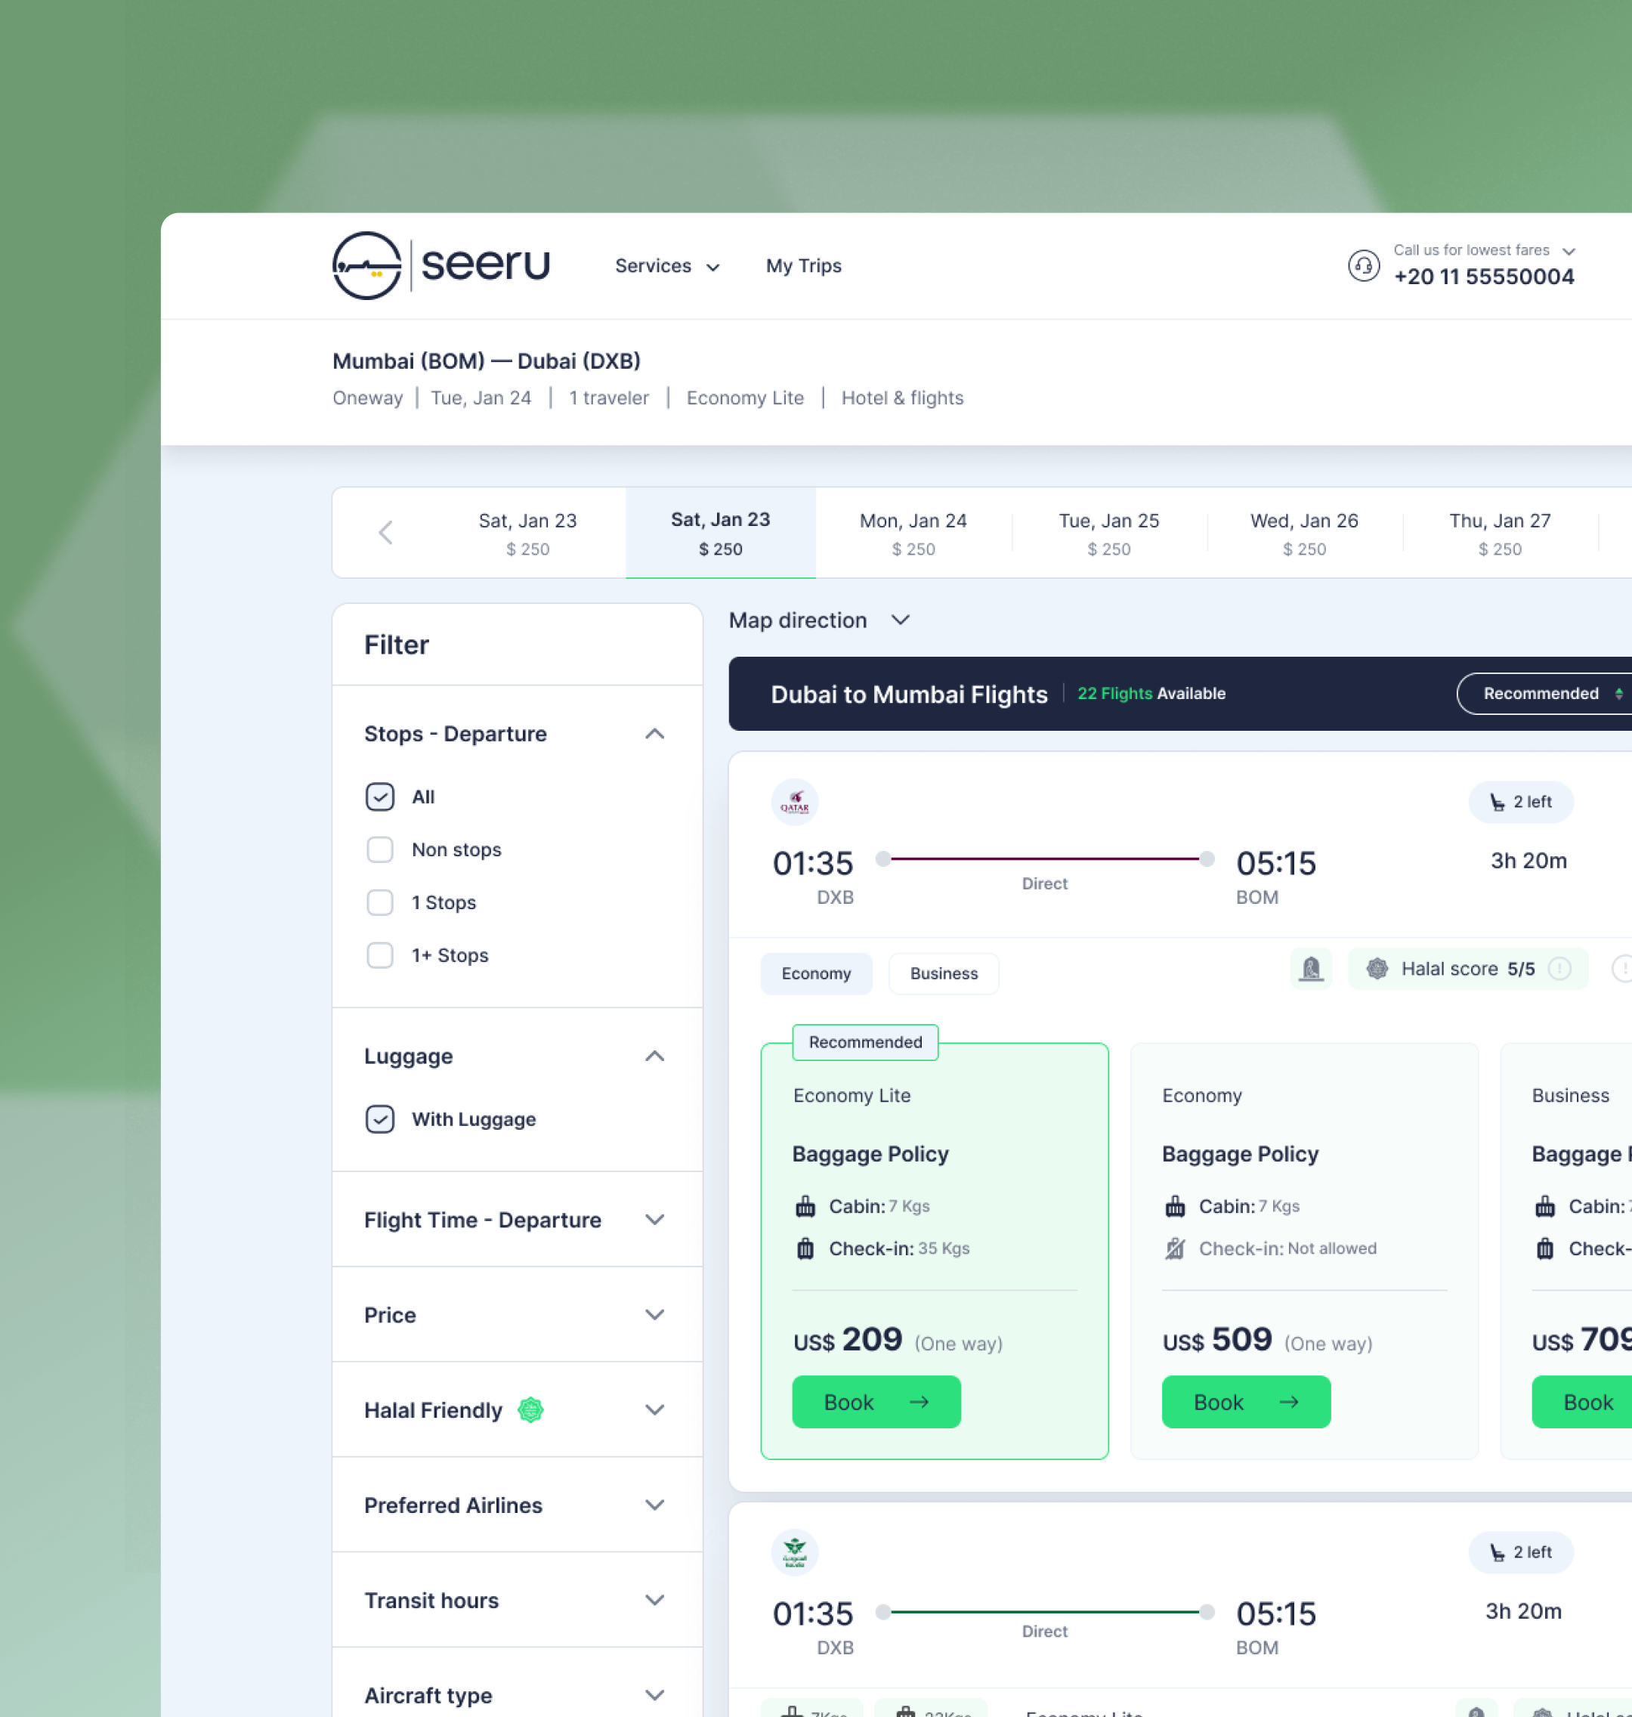Expand the Transit hours filter
The width and height of the screenshot is (1632, 1717).
(655, 1600)
